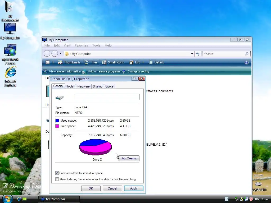Expand the address bar dropdown

pos(192,54)
